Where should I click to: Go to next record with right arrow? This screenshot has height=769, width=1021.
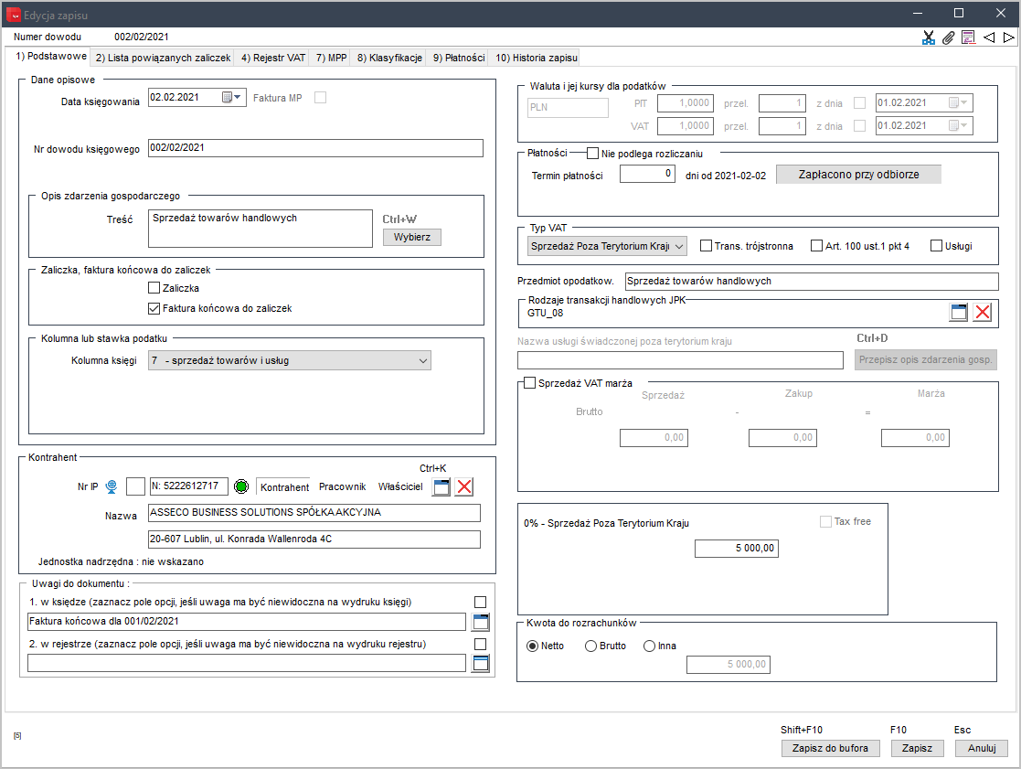coord(1008,37)
